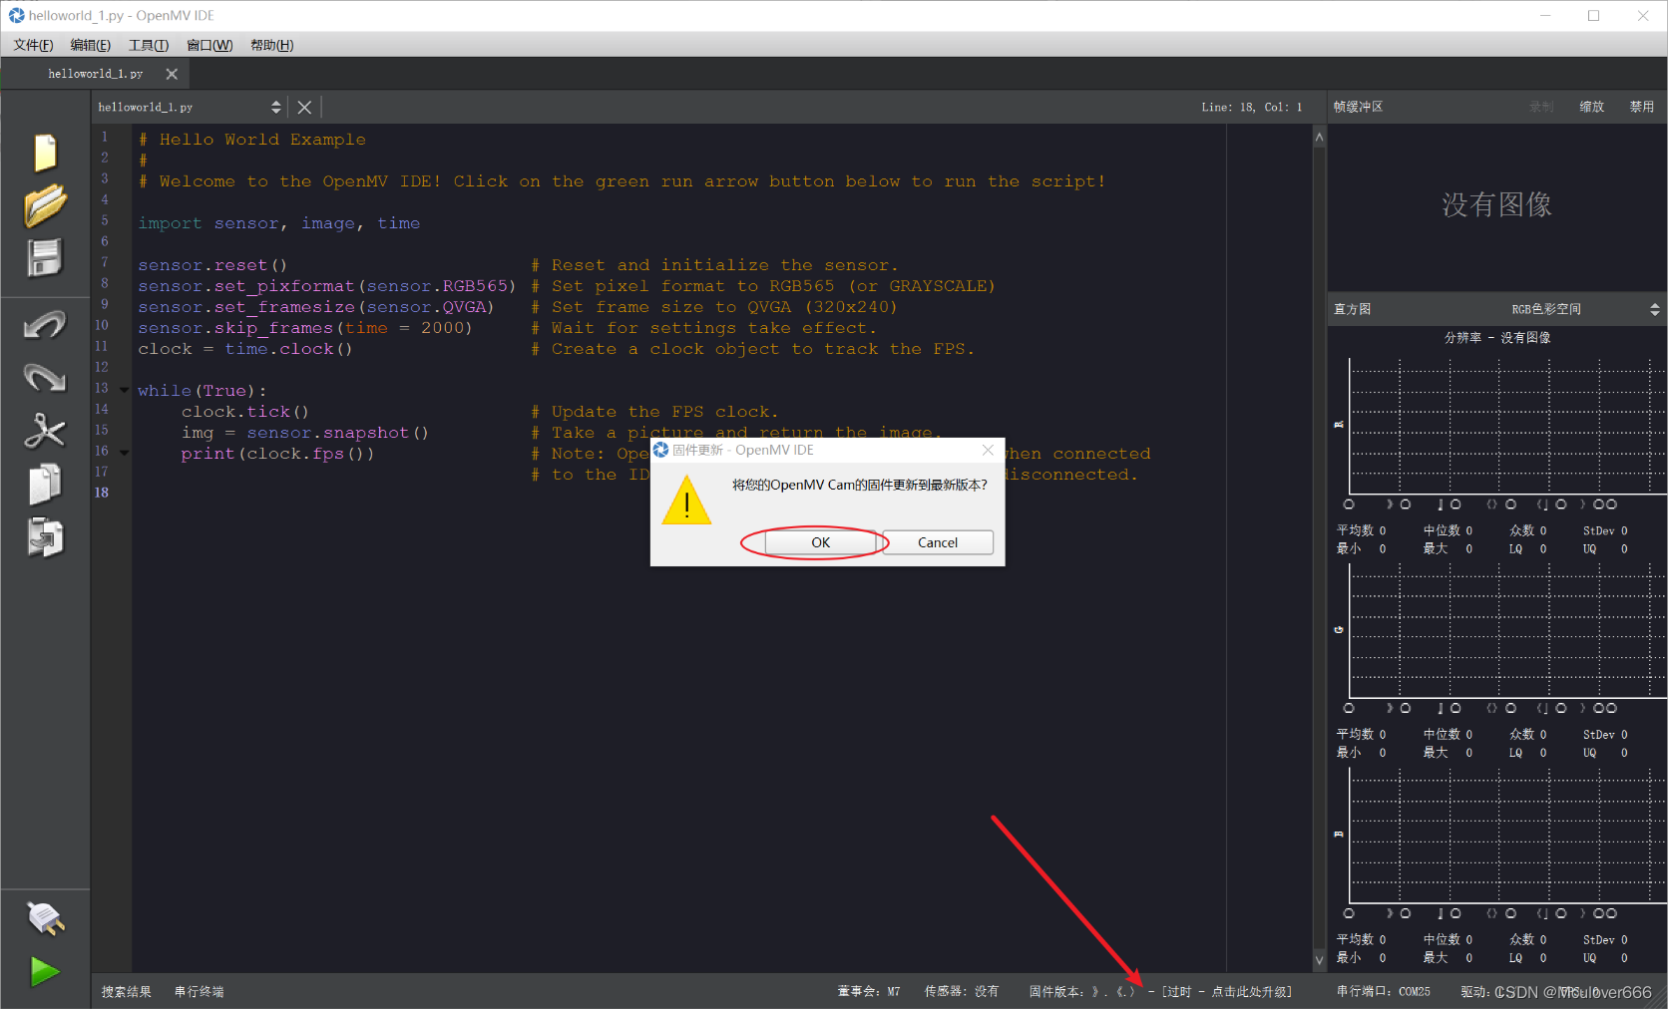Paste with the clipboard paste icon
Image resolution: width=1668 pixels, height=1009 pixels.
coord(45,537)
